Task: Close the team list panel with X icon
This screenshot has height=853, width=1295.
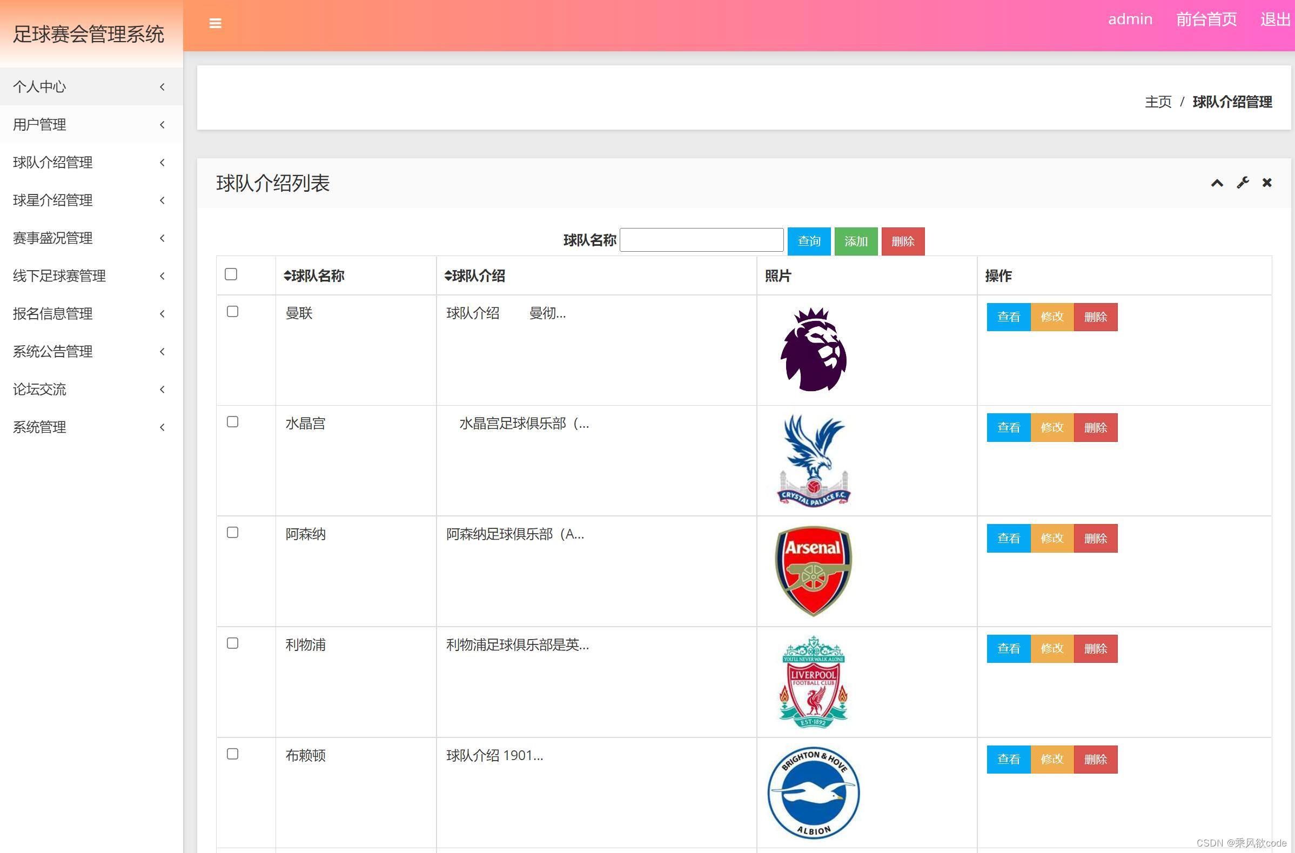Action: pyautogui.click(x=1267, y=183)
